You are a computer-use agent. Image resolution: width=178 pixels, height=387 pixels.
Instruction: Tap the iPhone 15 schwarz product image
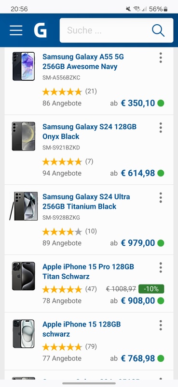(x=24, y=334)
